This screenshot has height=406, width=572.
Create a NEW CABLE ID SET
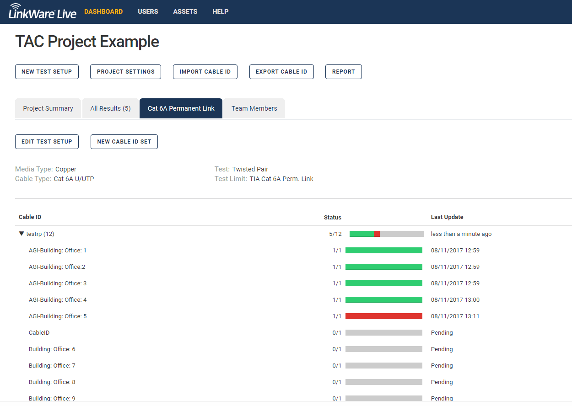click(x=124, y=142)
